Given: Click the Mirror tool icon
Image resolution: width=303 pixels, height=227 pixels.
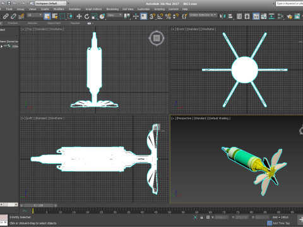Looking at the screenshot, I should click(222, 16).
